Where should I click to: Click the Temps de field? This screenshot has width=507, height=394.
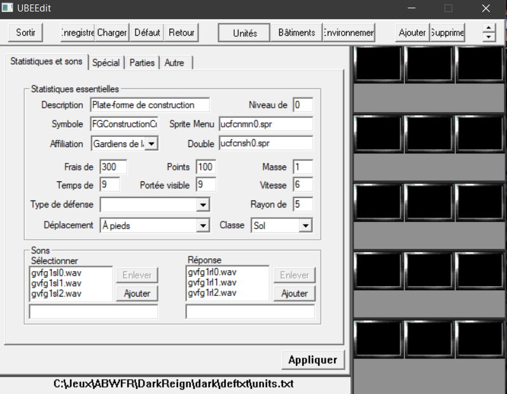(110, 185)
